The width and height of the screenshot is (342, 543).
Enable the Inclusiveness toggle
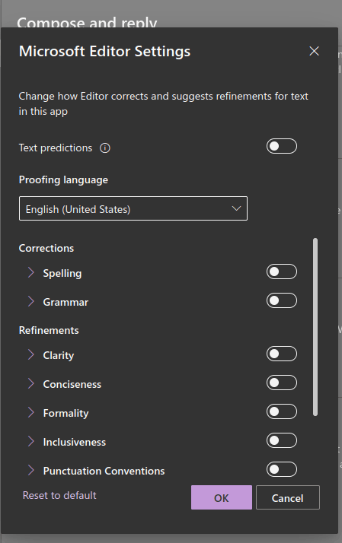click(x=282, y=440)
